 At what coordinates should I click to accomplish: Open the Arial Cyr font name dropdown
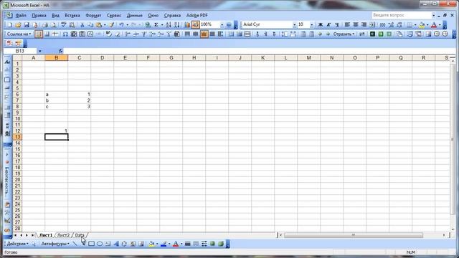tap(295, 25)
